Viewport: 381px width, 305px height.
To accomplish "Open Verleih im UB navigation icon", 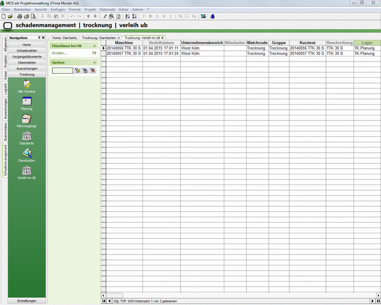I will click(27, 173).
